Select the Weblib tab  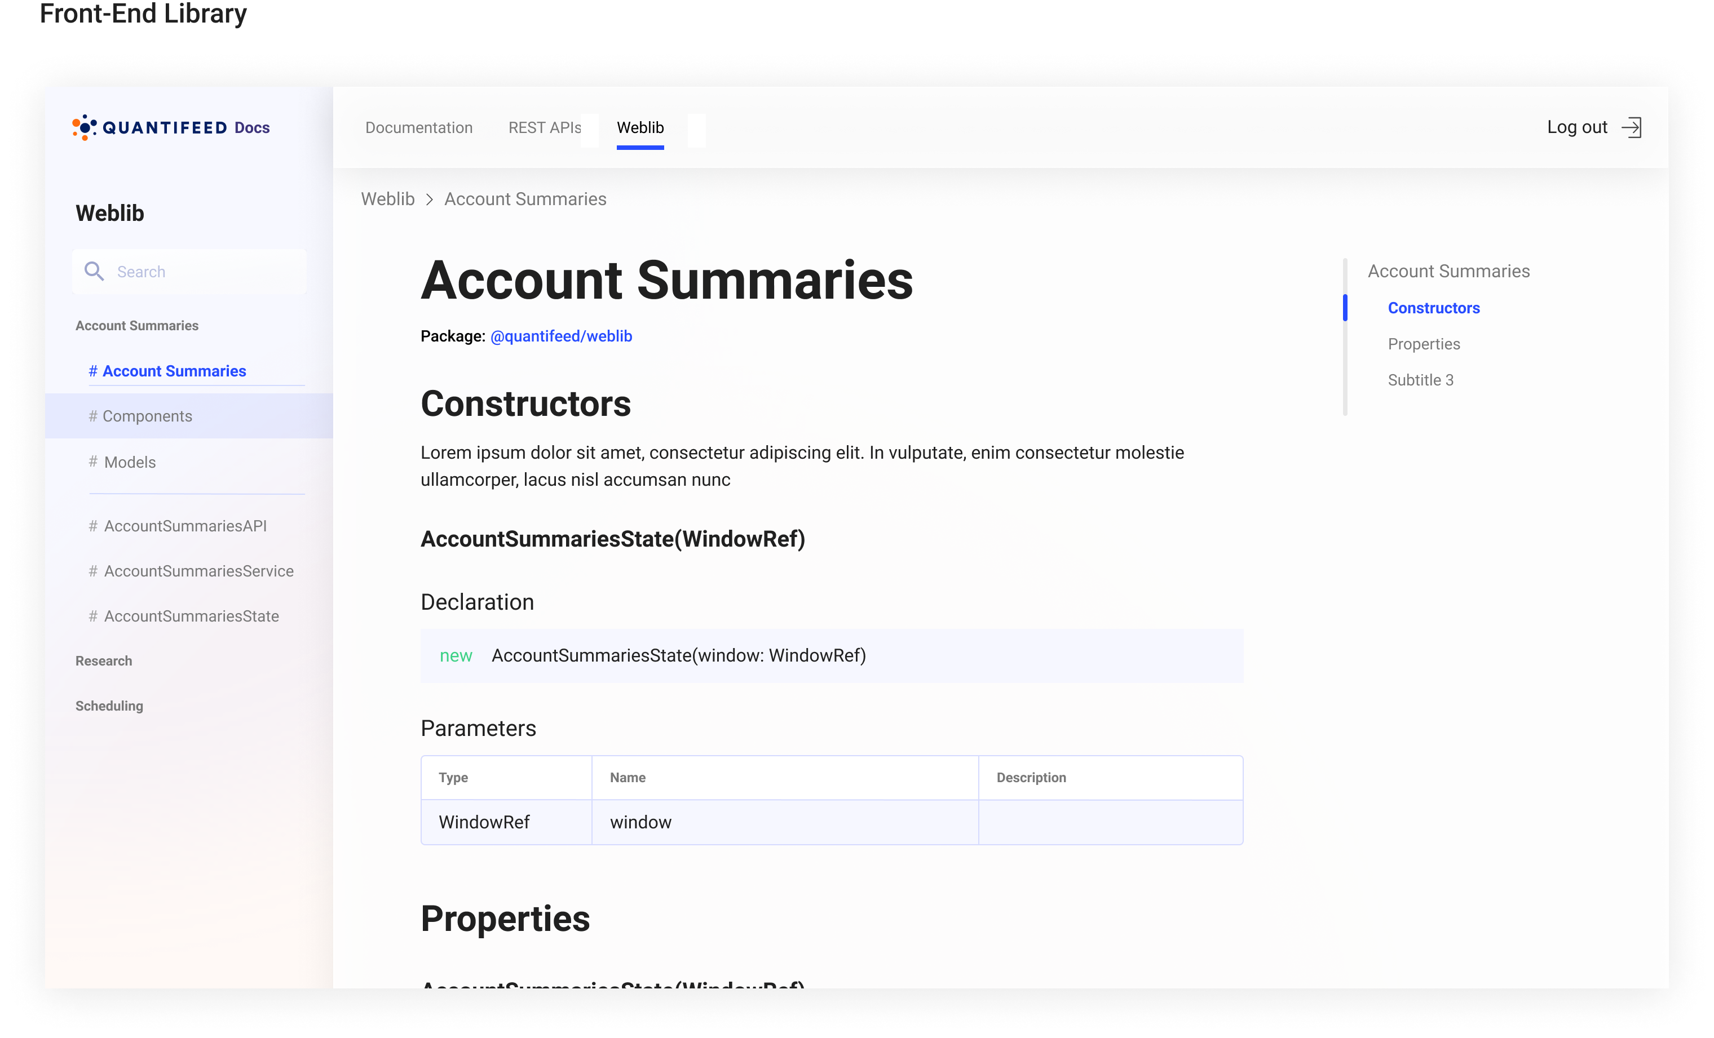(x=640, y=128)
